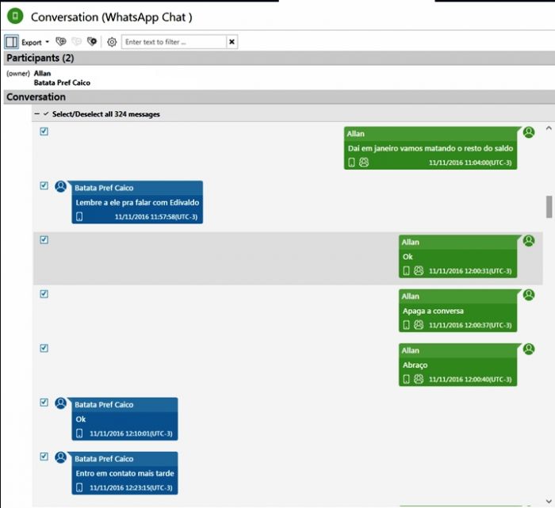Uncheck the 'Abraço' message checkbox
555x508 pixels.
44,348
